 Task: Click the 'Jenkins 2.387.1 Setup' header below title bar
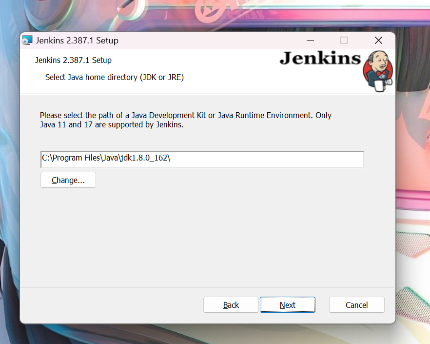[x=73, y=60]
